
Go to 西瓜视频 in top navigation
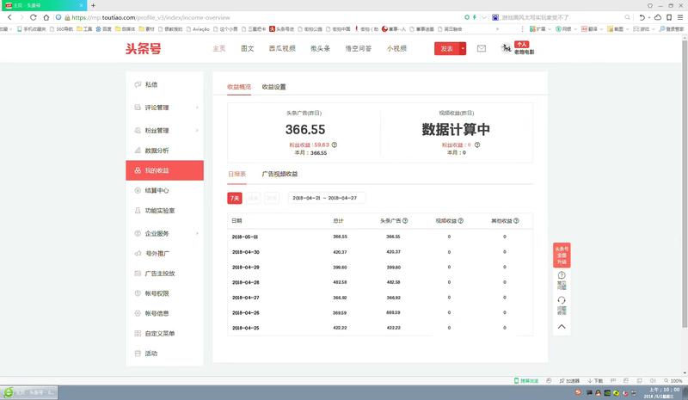click(x=282, y=48)
